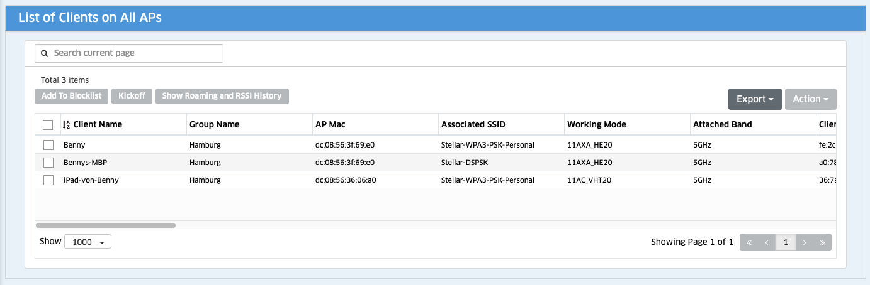Open the Export dropdown
870x285 pixels.
(755, 99)
